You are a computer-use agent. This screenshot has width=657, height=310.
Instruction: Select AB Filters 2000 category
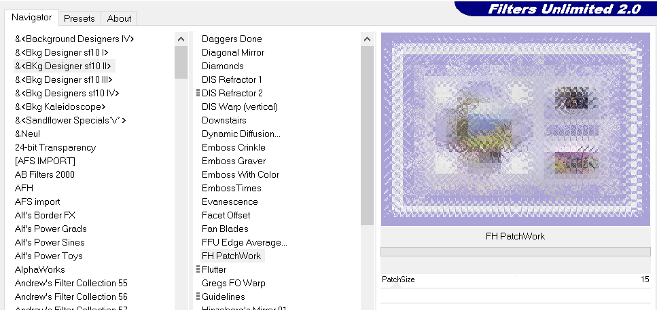[45, 174]
